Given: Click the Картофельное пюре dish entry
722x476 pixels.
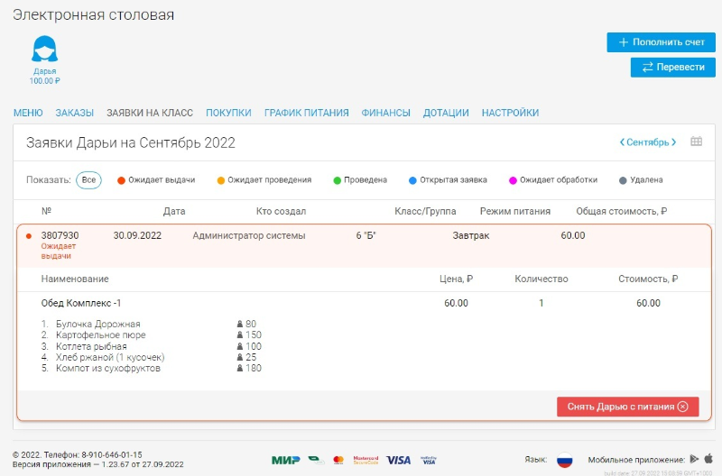Looking at the screenshot, I should point(101,335).
